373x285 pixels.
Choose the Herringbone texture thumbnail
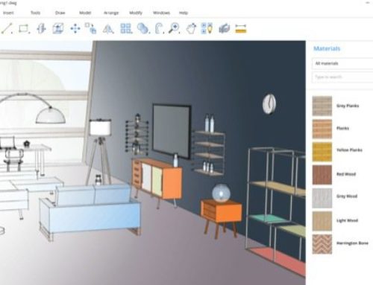click(x=322, y=244)
